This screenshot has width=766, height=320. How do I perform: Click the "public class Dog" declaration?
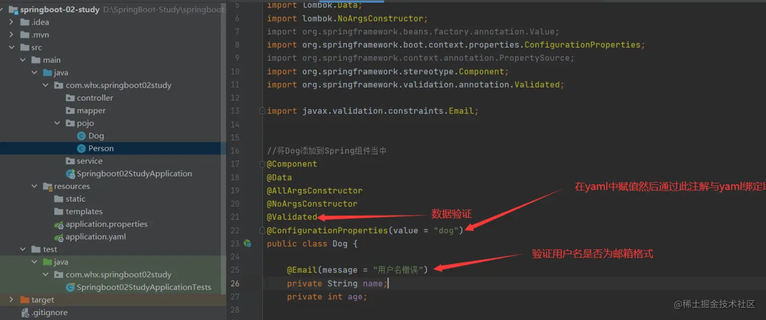point(307,244)
